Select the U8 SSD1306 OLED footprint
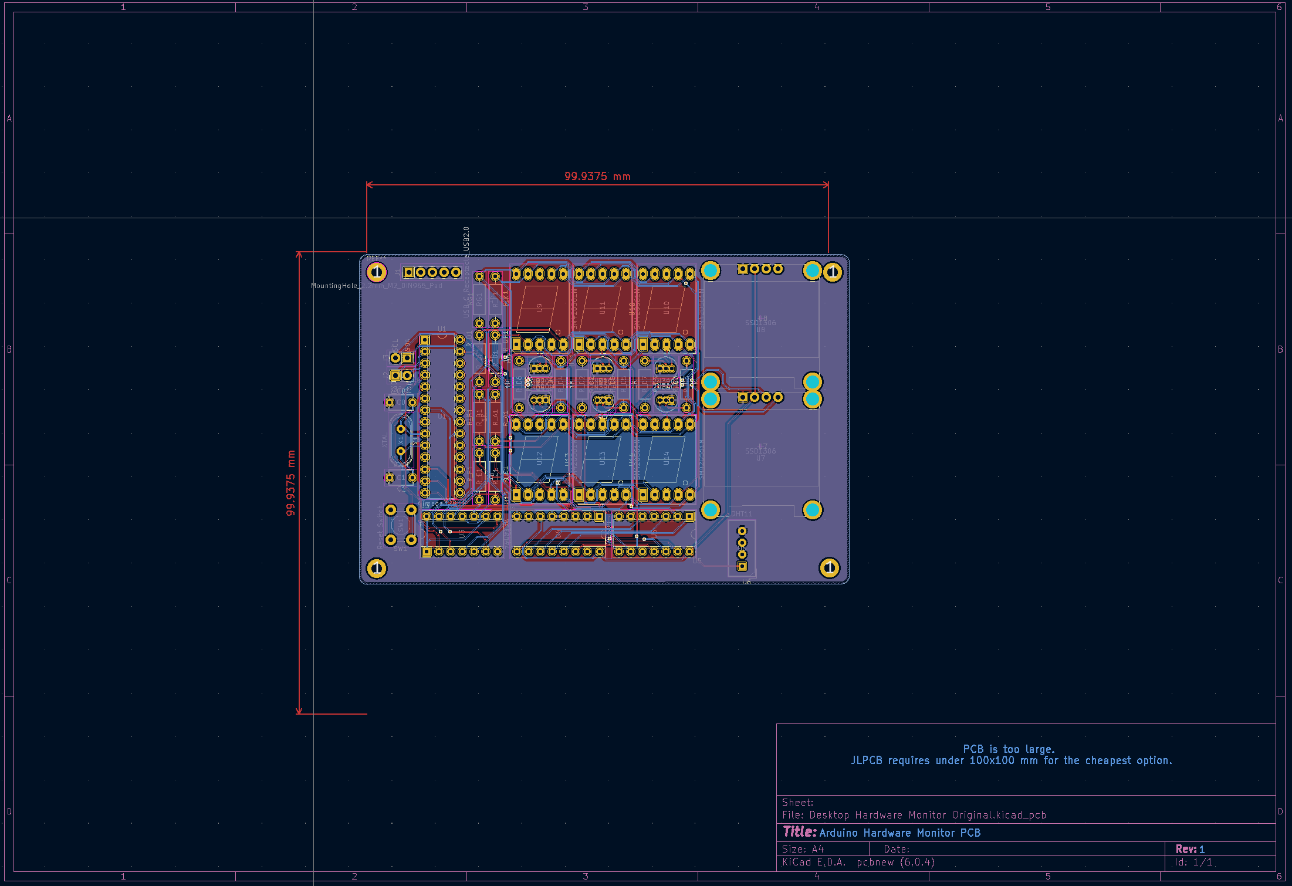 [762, 323]
